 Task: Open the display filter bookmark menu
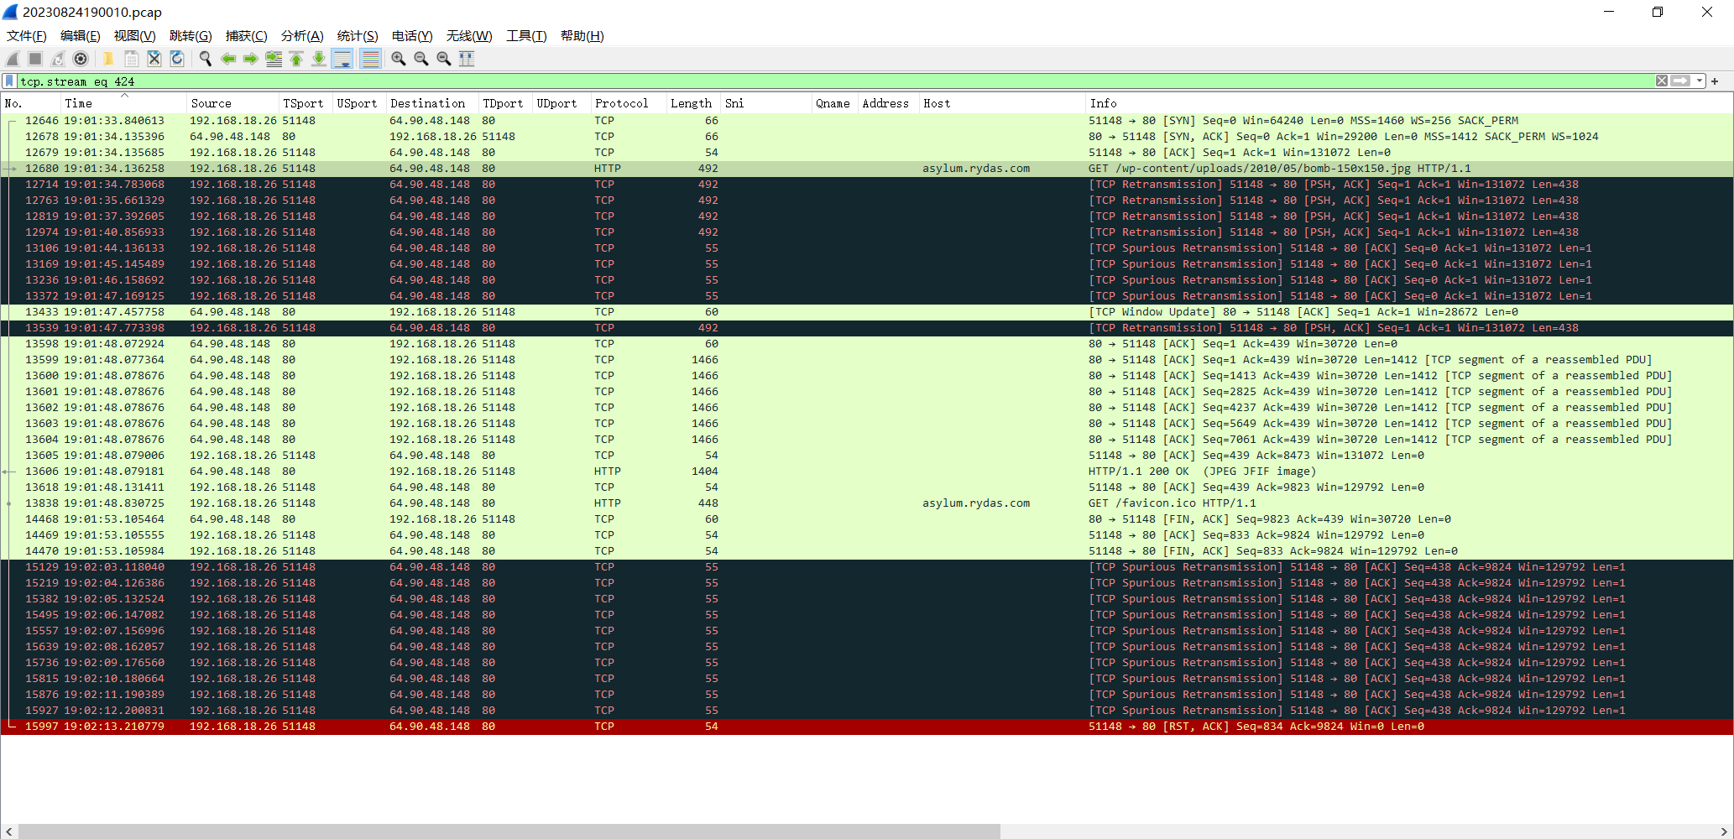tap(9, 81)
